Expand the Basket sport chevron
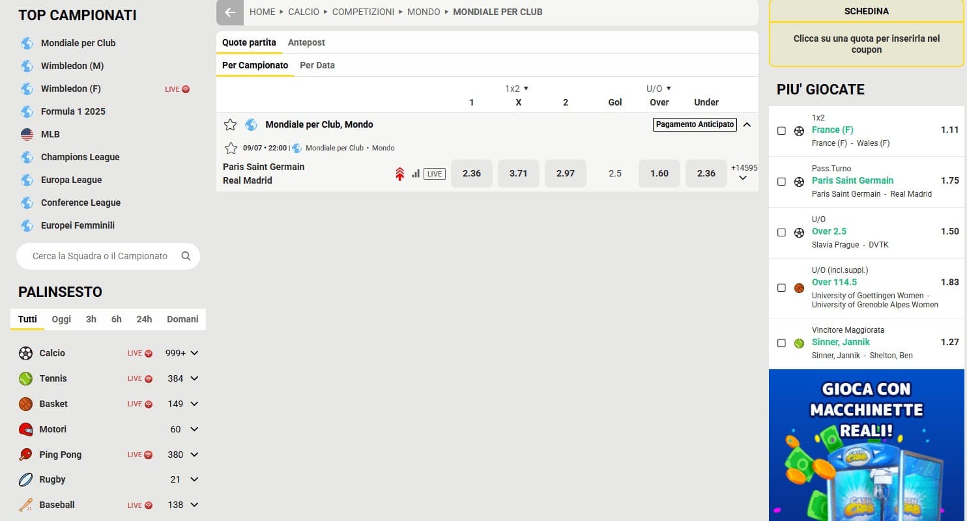The width and height of the screenshot is (967, 521). coord(194,404)
